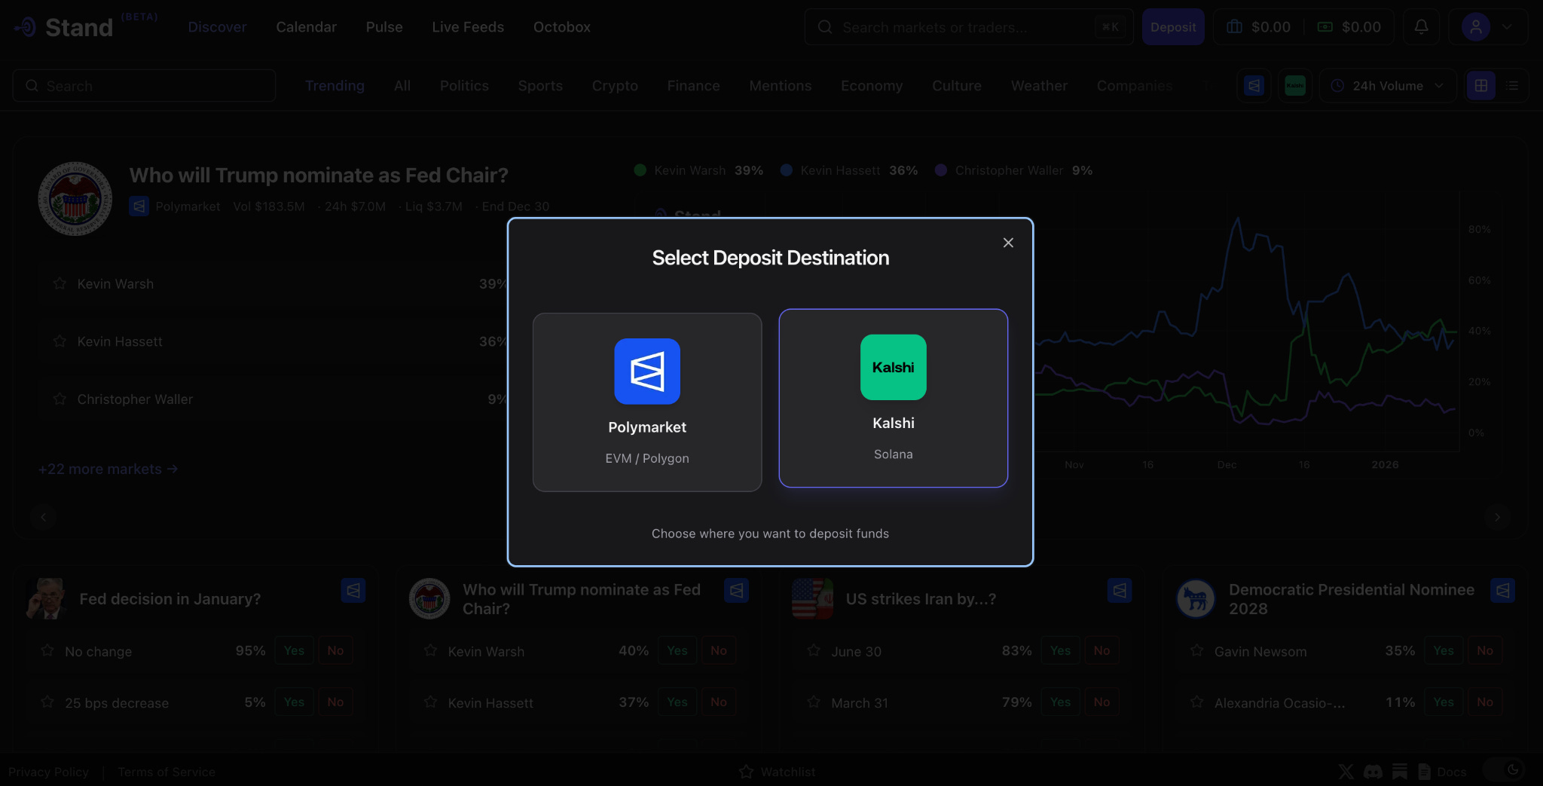Select the Crypto category
This screenshot has height=786, width=1543.
(615, 86)
